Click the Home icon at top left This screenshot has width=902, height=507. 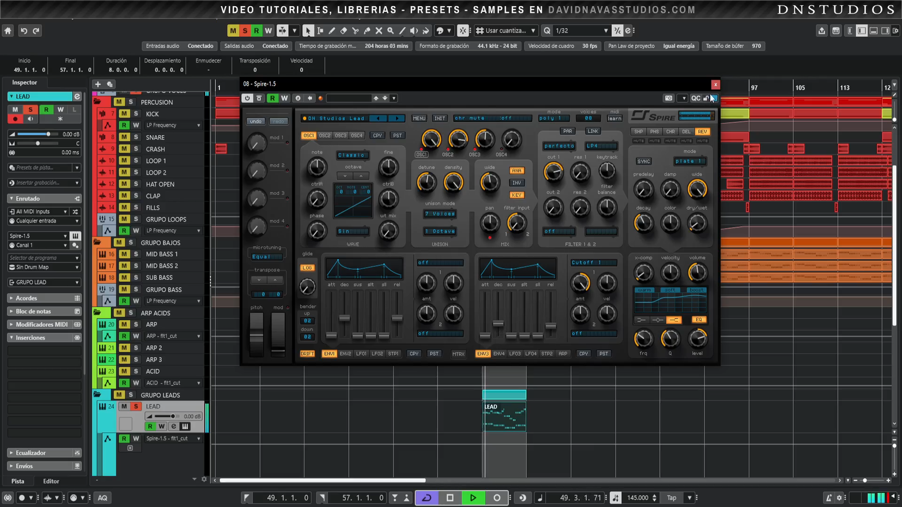pos(8,30)
